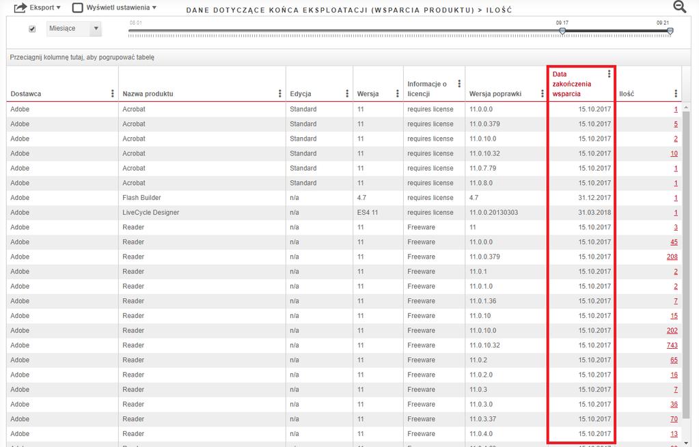Open Wersja column options menu
The image size is (699, 447).
398,93
